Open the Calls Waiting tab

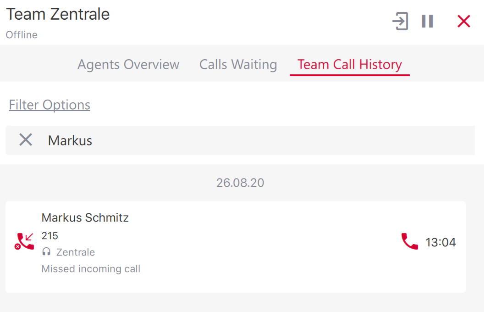[x=238, y=64]
